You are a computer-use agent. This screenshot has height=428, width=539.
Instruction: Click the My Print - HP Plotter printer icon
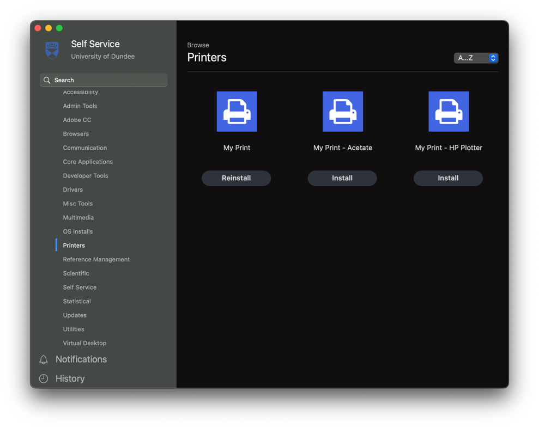448,111
